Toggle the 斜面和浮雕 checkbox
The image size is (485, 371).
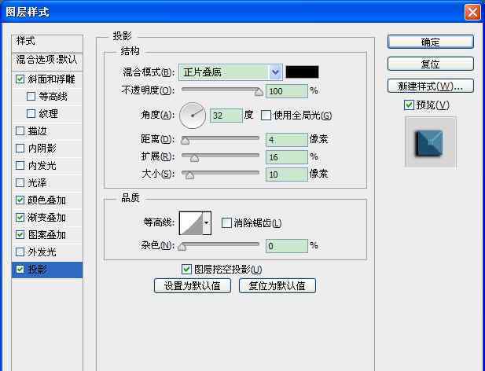(x=20, y=79)
